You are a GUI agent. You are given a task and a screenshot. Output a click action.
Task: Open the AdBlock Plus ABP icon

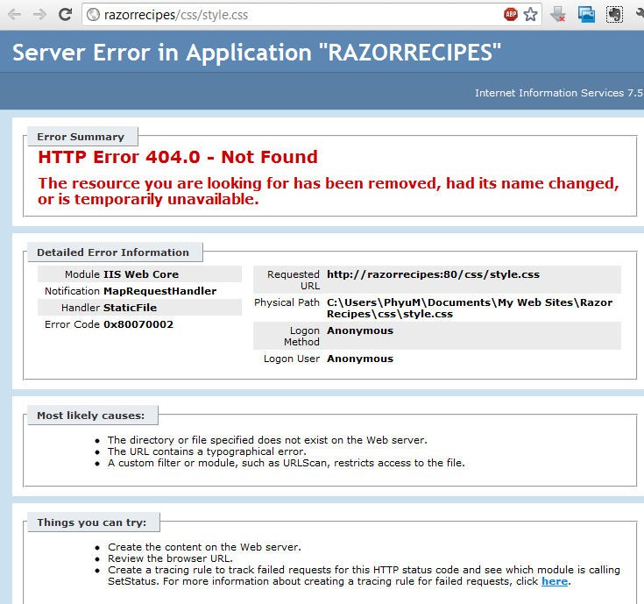(511, 15)
